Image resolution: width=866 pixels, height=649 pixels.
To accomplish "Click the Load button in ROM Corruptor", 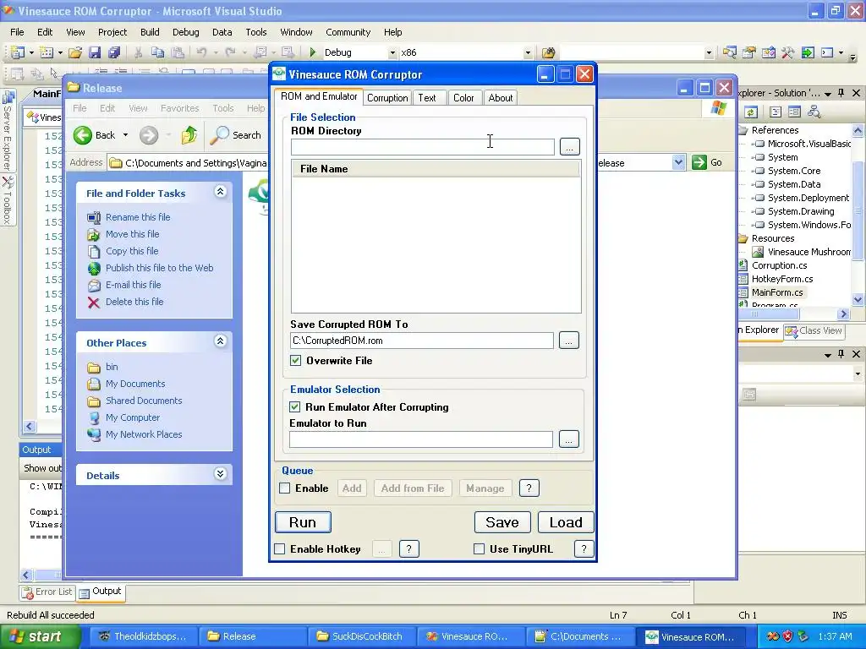I will [566, 522].
